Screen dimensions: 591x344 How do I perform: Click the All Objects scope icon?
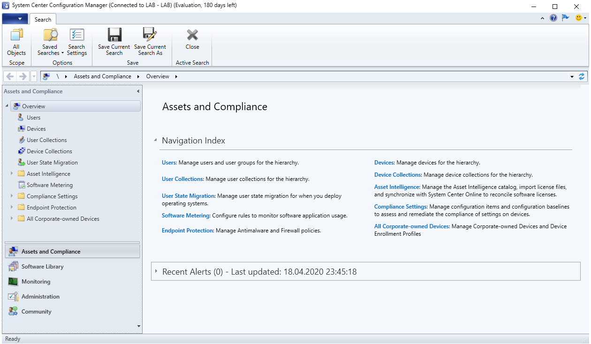[x=16, y=42]
